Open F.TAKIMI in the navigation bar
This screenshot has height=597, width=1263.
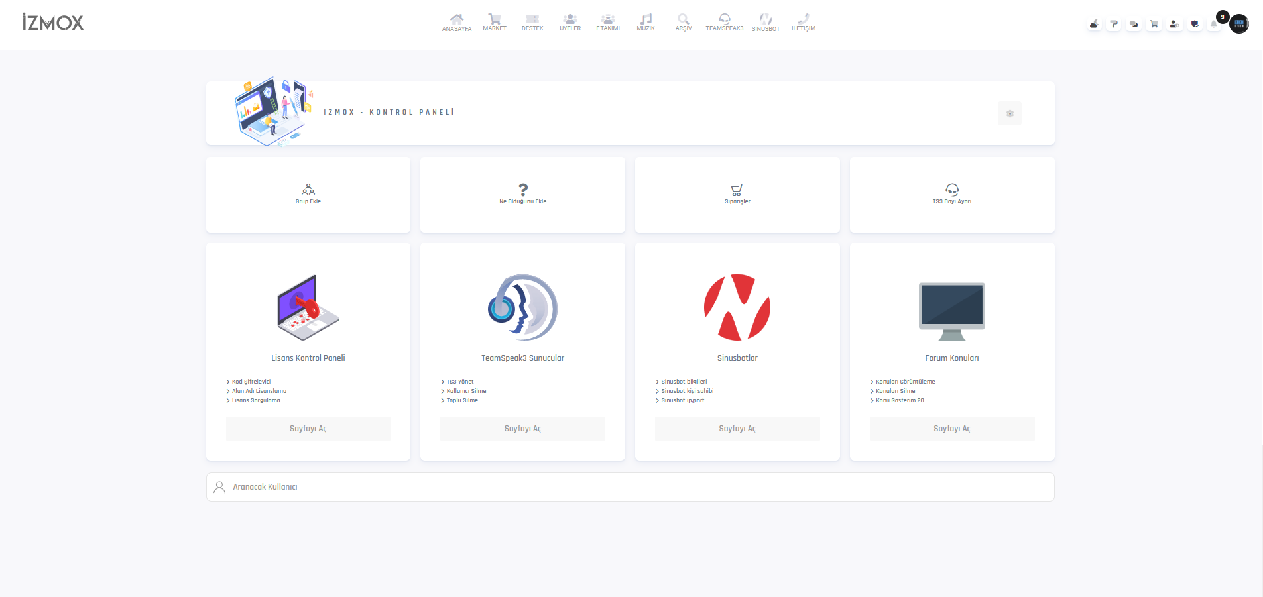(x=608, y=23)
